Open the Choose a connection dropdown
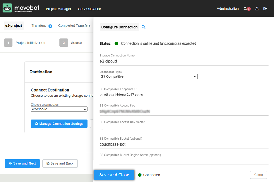 tap(59, 109)
